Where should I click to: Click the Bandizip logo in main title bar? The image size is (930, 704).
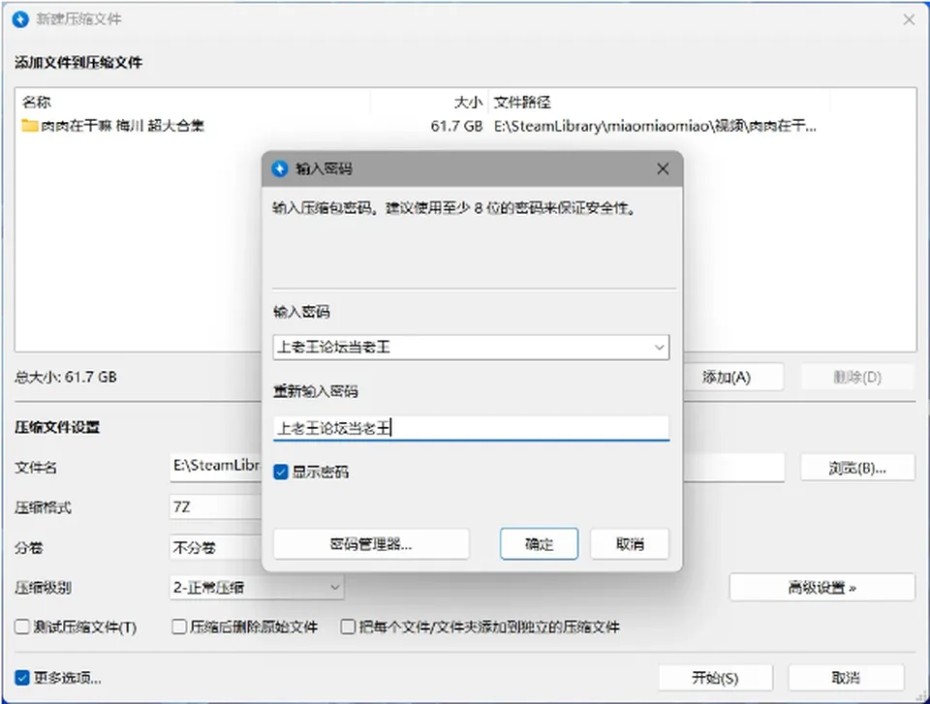pyautogui.click(x=20, y=19)
